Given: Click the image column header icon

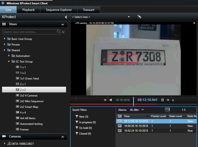Looking at the screenshot, I should click(120, 116).
